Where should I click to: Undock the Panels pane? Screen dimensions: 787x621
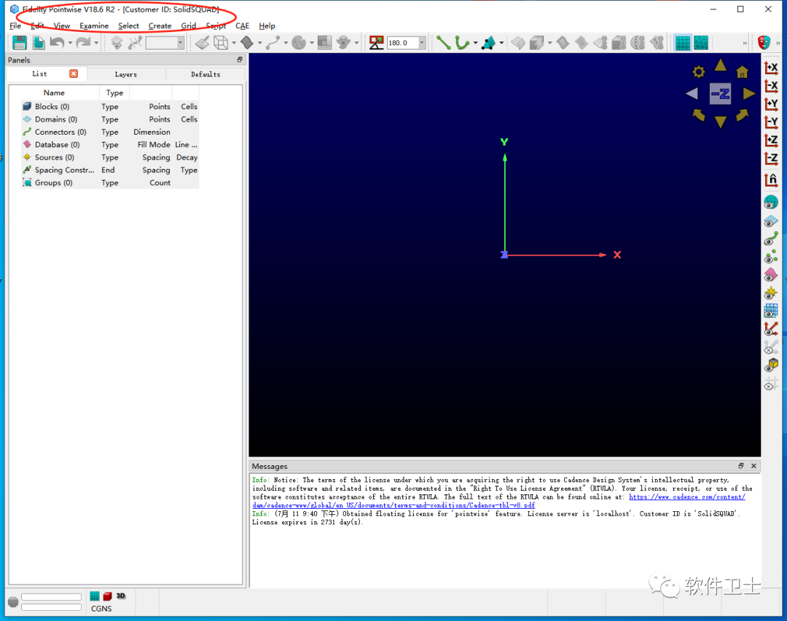[x=240, y=60]
